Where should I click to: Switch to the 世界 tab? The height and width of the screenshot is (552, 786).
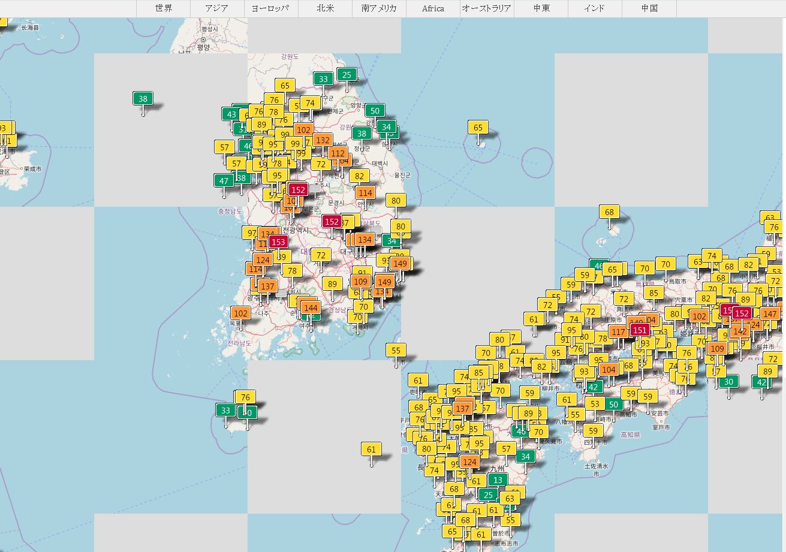(163, 8)
